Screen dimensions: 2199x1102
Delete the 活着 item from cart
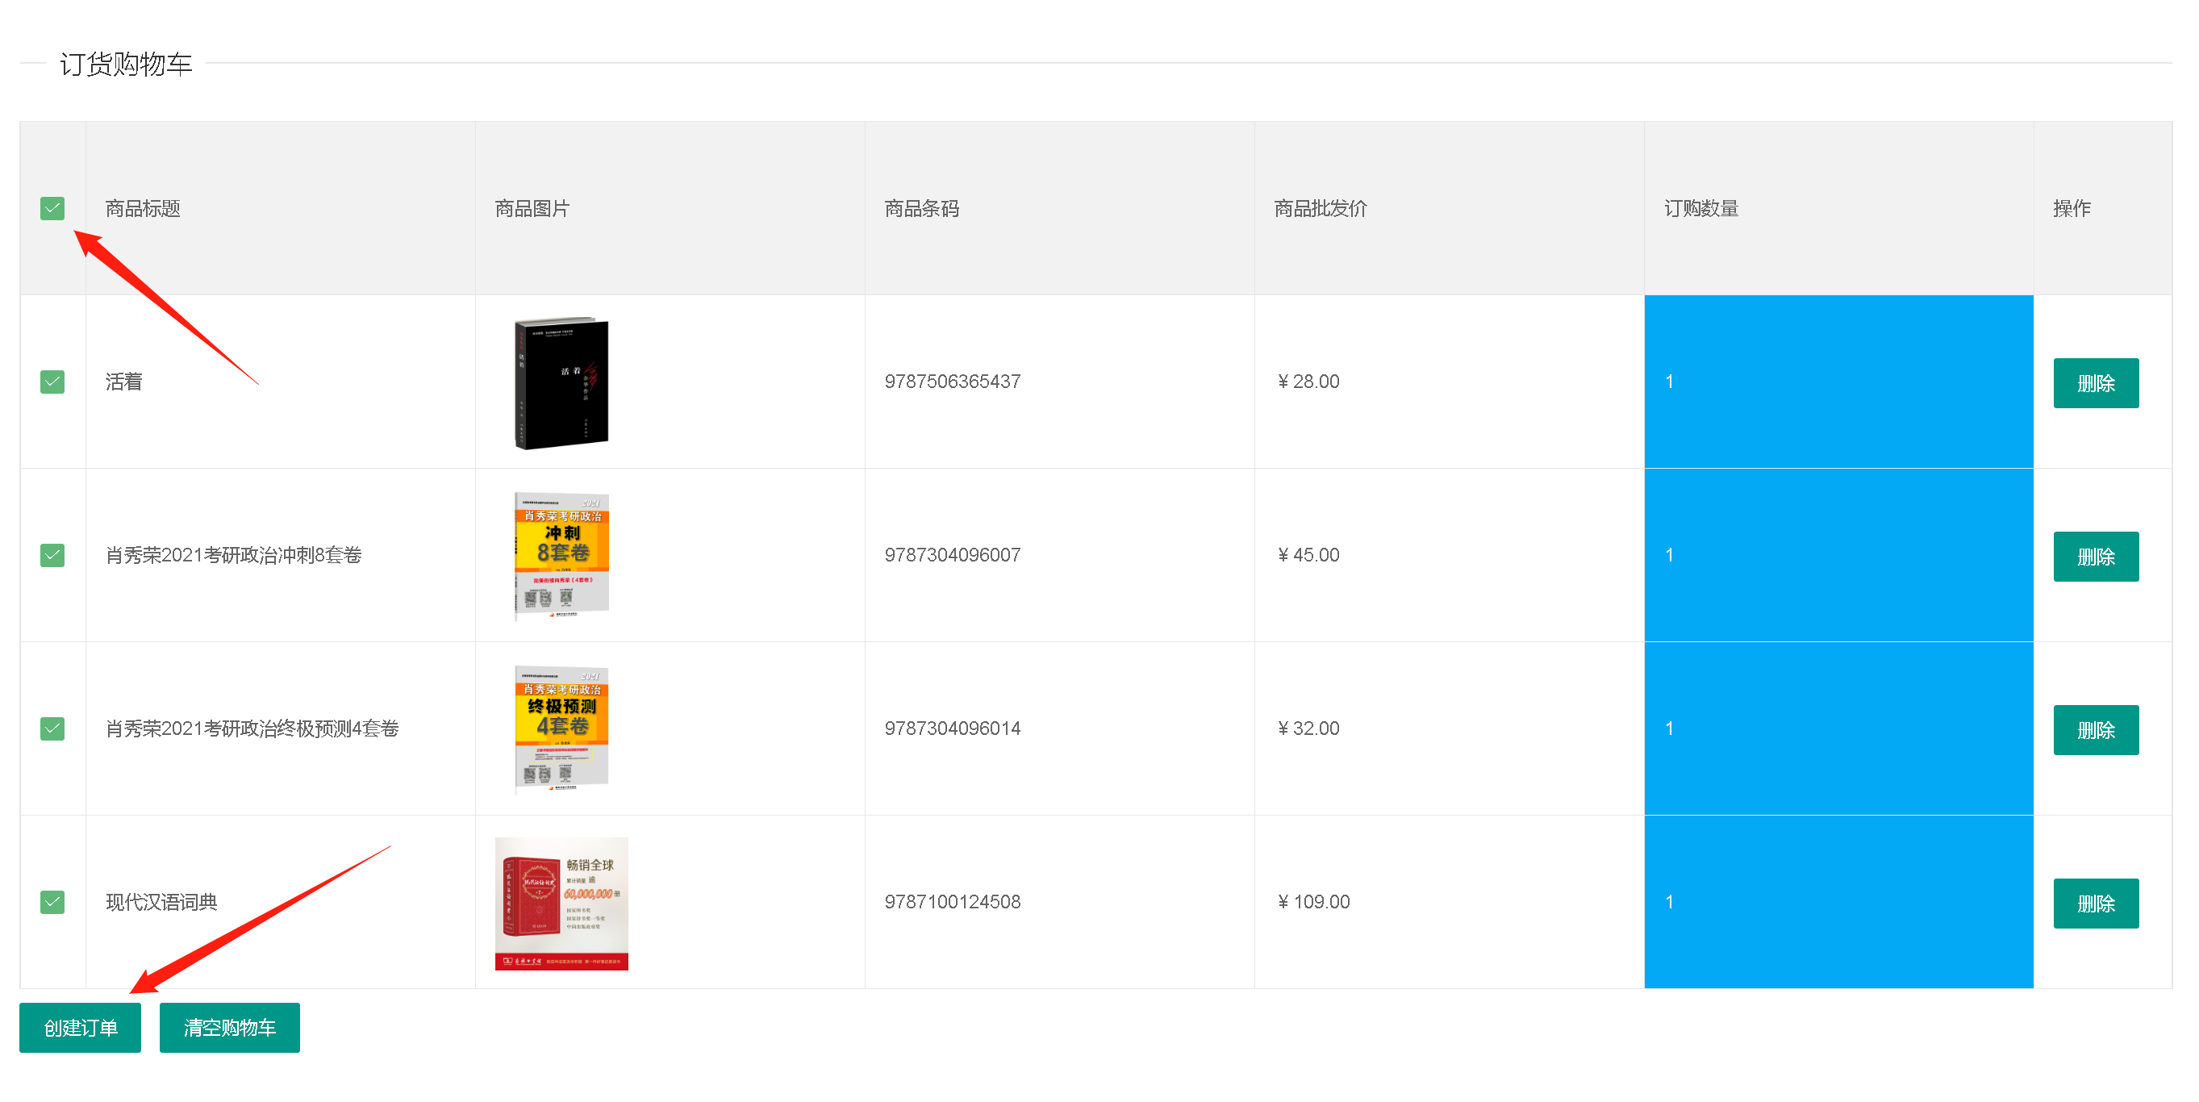[2095, 383]
